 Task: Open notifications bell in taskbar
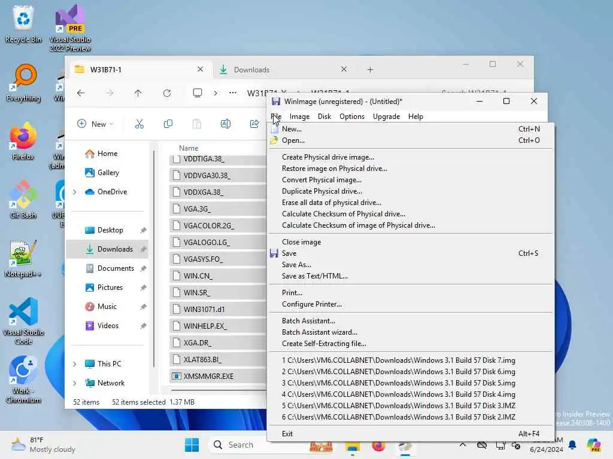[x=572, y=445]
